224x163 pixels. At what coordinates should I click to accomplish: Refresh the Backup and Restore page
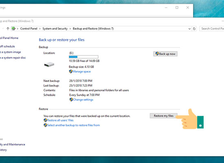pyautogui.click(x=194, y=29)
